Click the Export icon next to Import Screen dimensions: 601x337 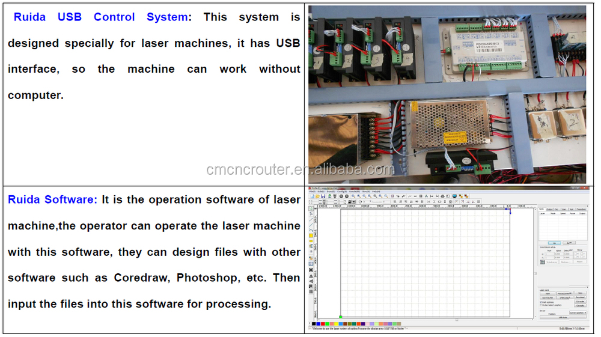(335, 196)
